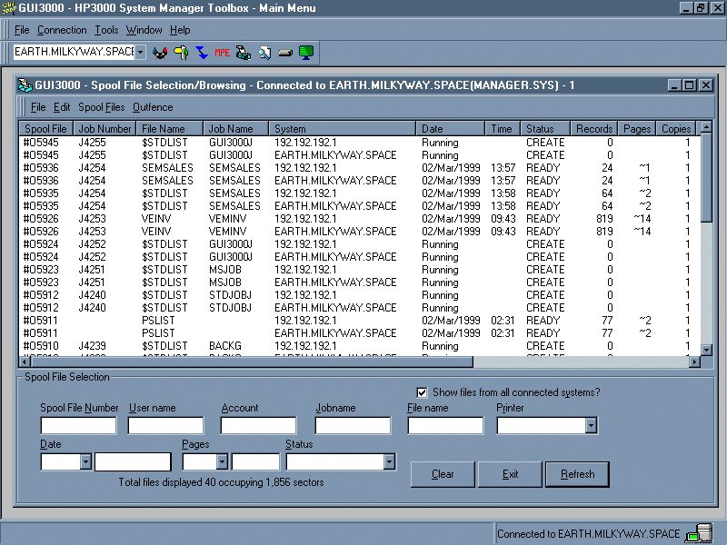The height and width of the screenshot is (545, 727).
Task: Click the red MPE toolbar icon
Action: (x=223, y=53)
